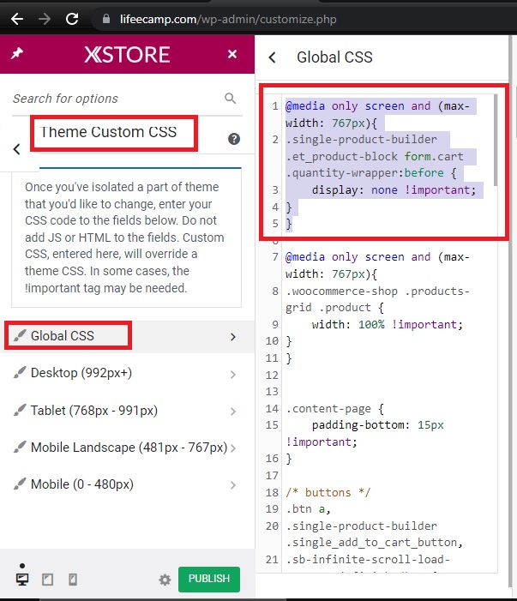This screenshot has width=517, height=601.
Task: Go back from Theme Custom CSS section
Action: (16, 149)
